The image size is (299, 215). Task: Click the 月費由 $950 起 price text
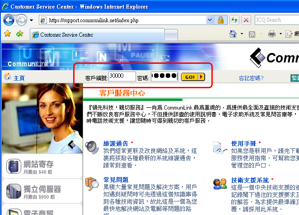coord(39,197)
